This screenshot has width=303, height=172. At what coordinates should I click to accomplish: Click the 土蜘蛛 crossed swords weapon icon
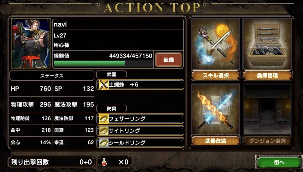click(x=104, y=85)
